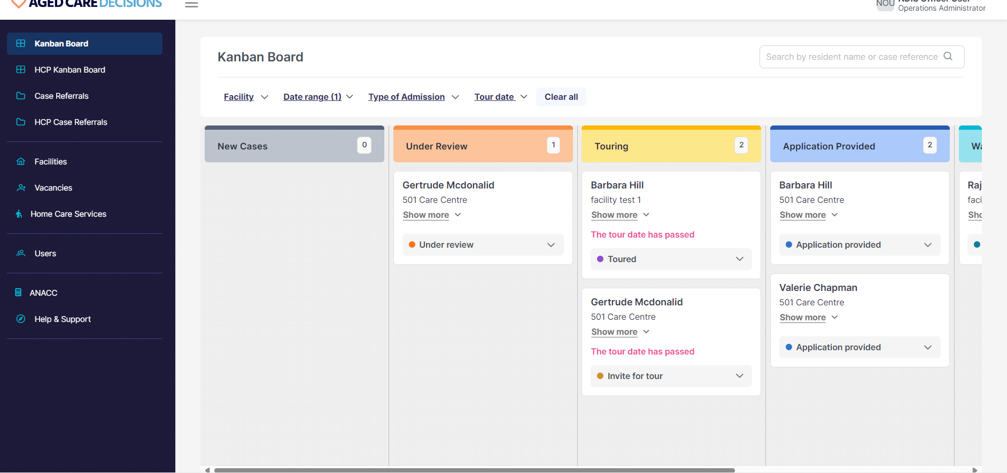Click the Application Provided count badge

coord(930,145)
